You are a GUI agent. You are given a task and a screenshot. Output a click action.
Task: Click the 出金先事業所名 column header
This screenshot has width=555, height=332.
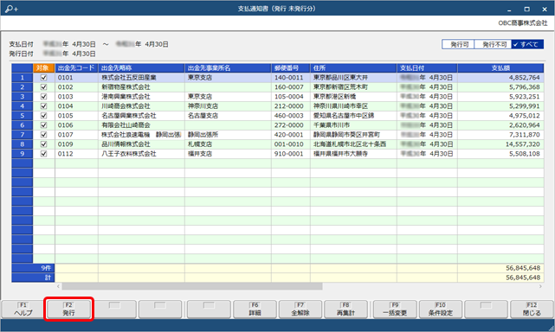(228, 68)
